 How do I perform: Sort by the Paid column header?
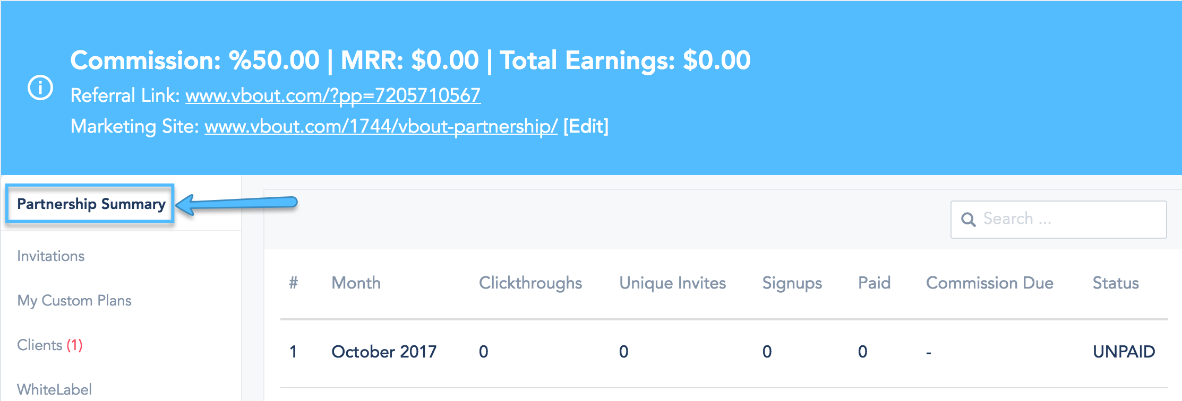click(875, 283)
